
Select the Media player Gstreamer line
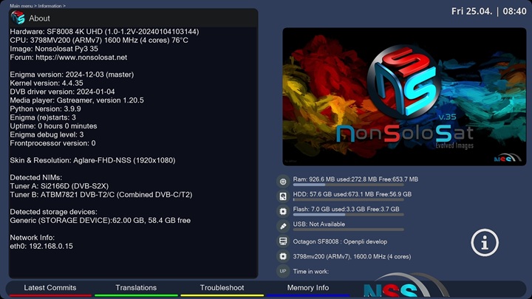point(77,100)
